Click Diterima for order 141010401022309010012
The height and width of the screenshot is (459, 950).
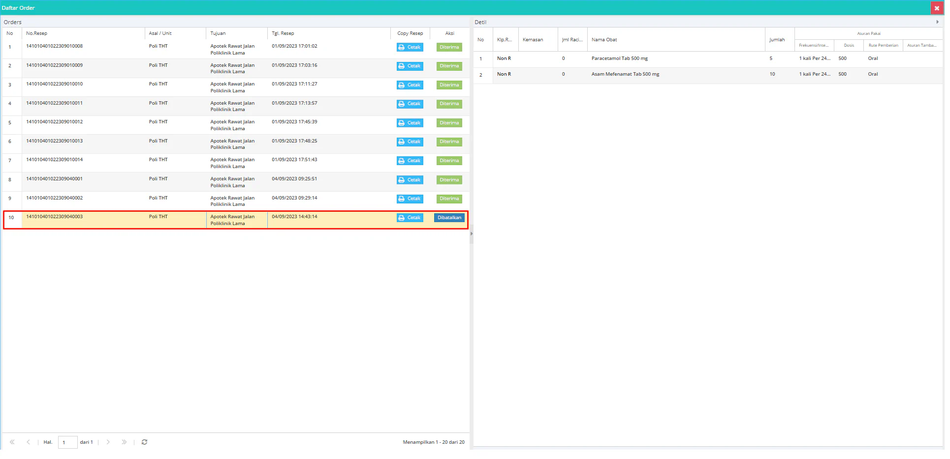pyautogui.click(x=449, y=123)
